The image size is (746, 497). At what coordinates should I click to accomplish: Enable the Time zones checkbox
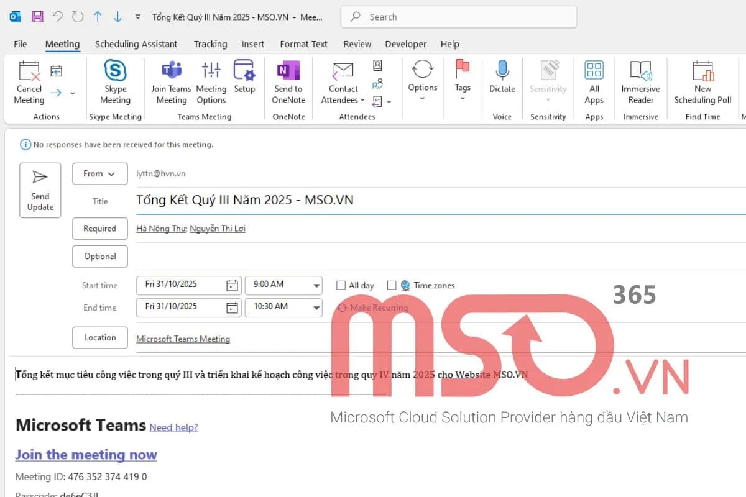pyautogui.click(x=392, y=285)
